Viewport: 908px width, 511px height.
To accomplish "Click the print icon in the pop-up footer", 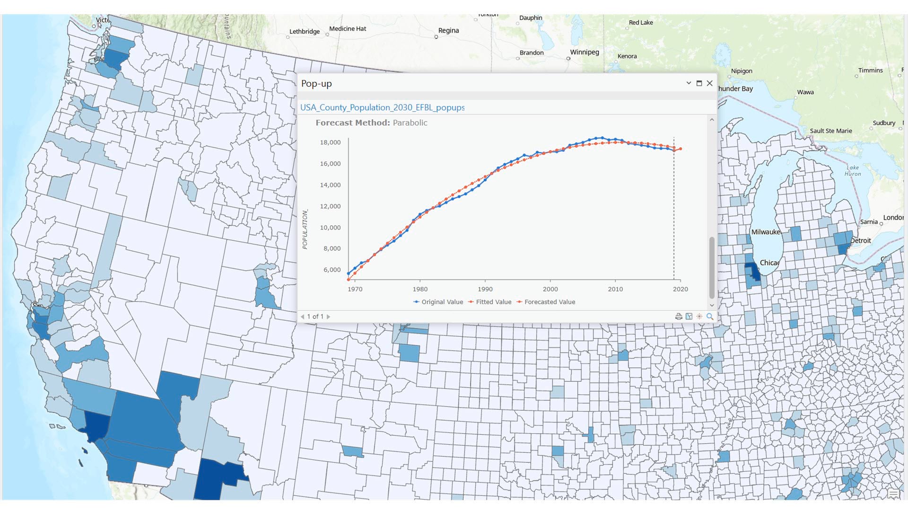I will tap(679, 316).
